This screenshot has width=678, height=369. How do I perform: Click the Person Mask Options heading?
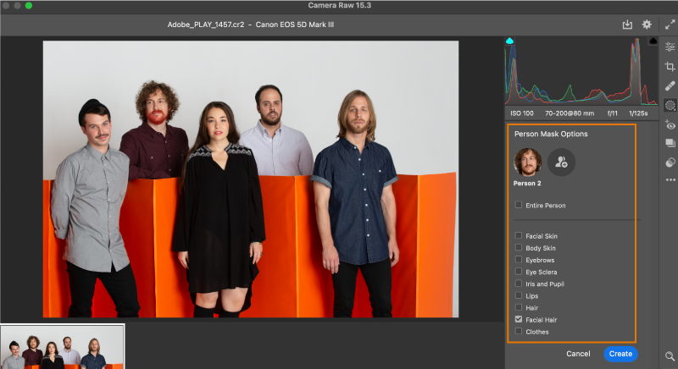tap(551, 134)
